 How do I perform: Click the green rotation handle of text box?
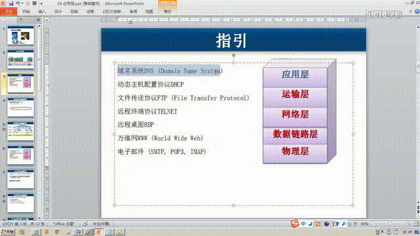234,55
